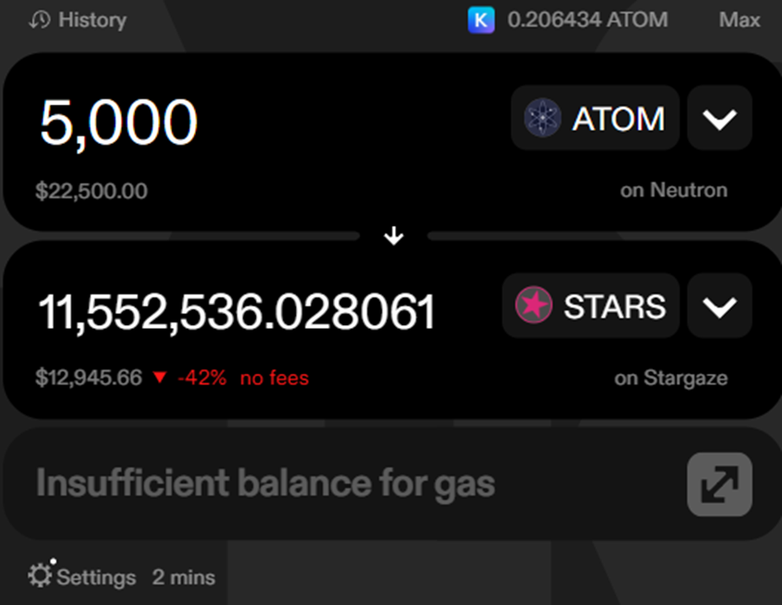The width and height of the screenshot is (782, 605).
Task: Open the Settings gear icon
Action: [x=40, y=574]
